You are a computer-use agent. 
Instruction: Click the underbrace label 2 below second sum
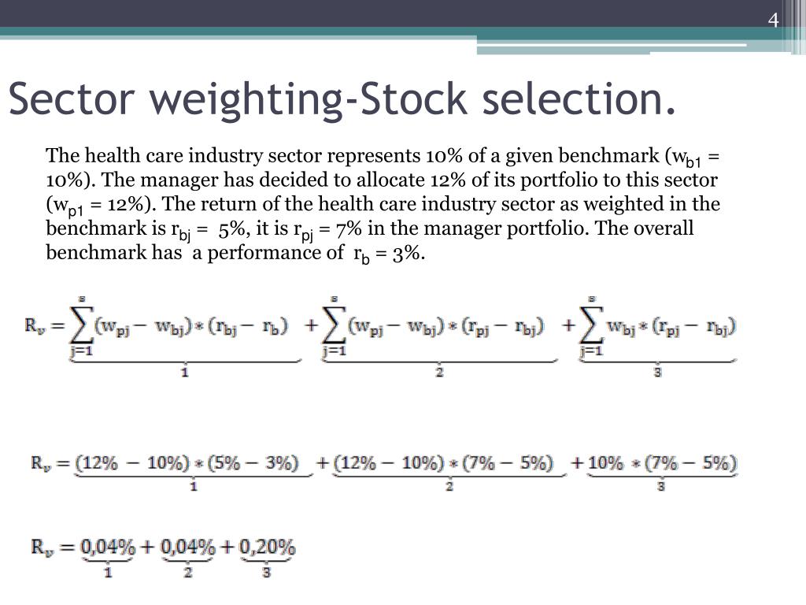click(439, 373)
